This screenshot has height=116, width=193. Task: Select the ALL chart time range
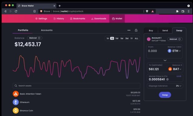point(136,38)
